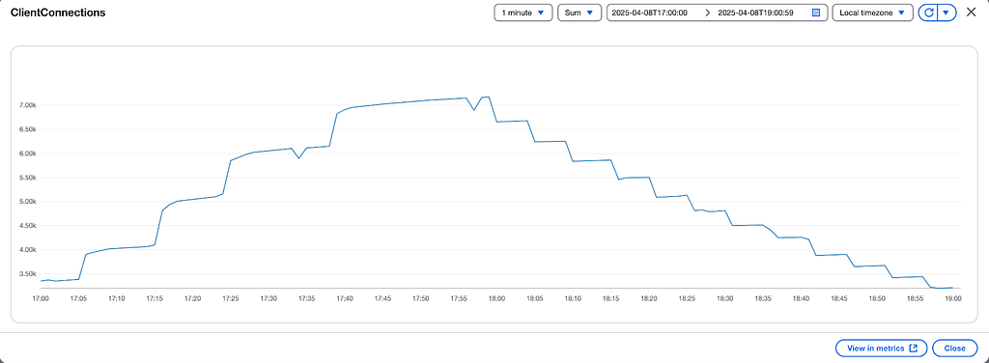Click the 18:35 x-axis label
The height and width of the screenshot is (363, 989).
pos(763,298)
